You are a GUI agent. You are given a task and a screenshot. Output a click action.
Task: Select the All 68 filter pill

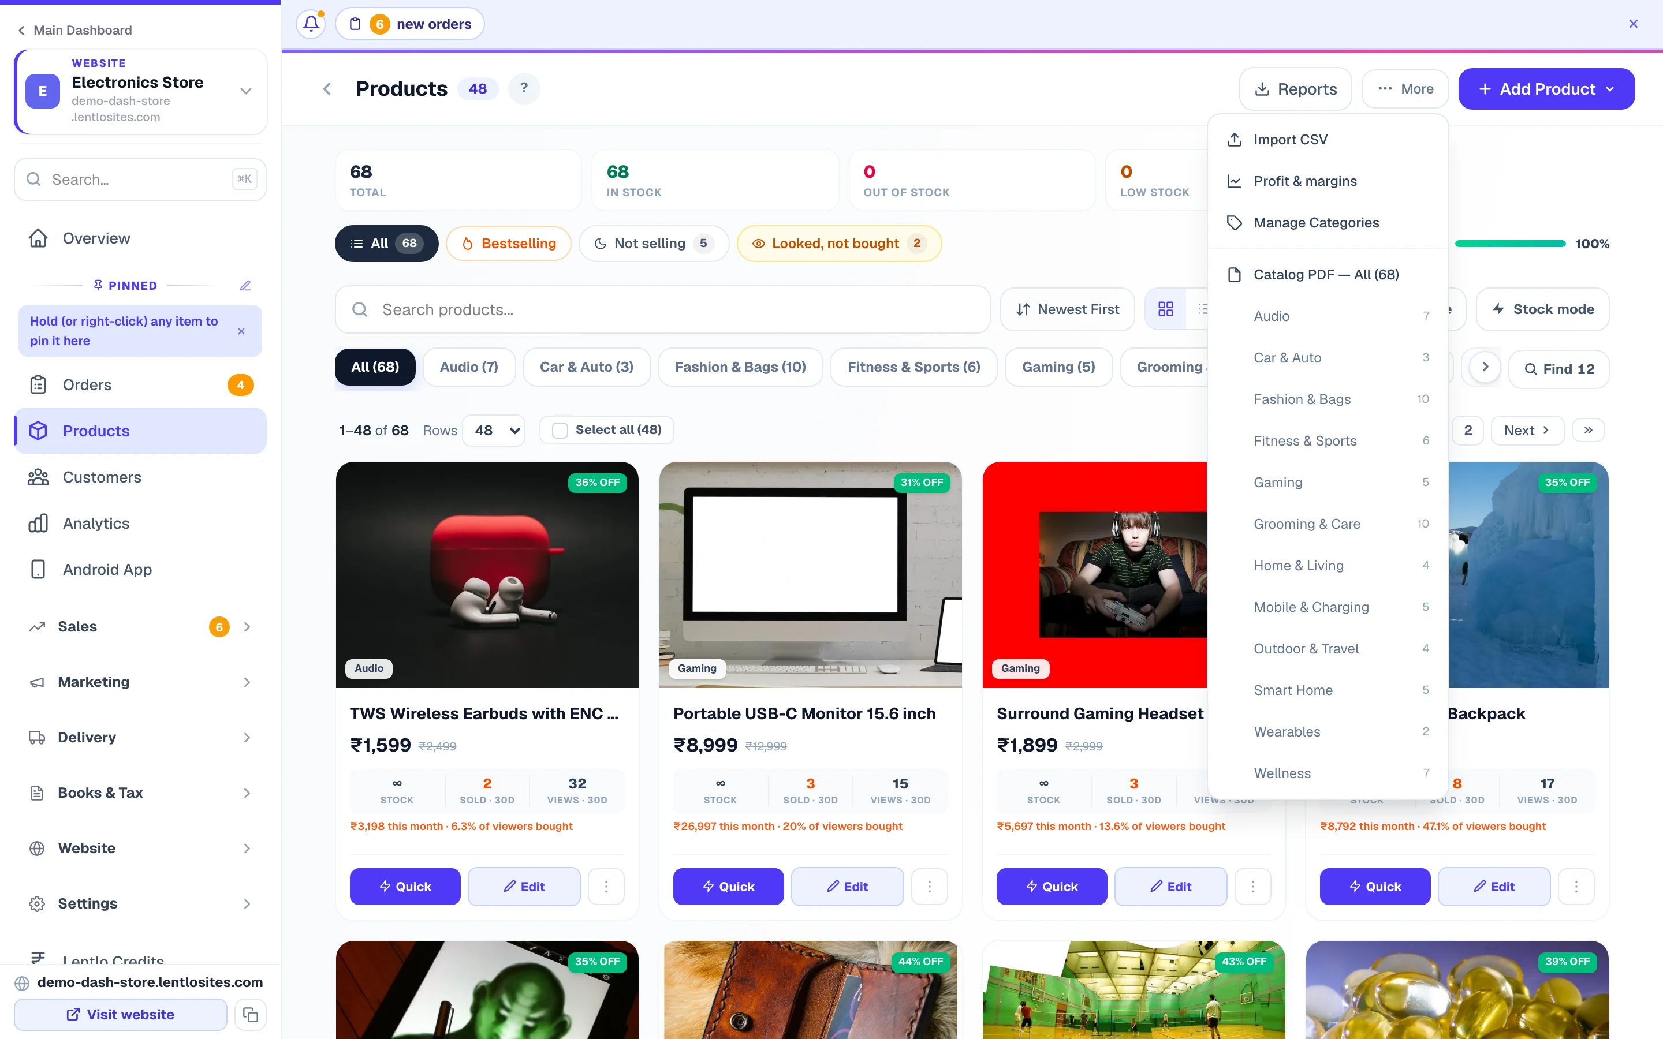point(386,243)
